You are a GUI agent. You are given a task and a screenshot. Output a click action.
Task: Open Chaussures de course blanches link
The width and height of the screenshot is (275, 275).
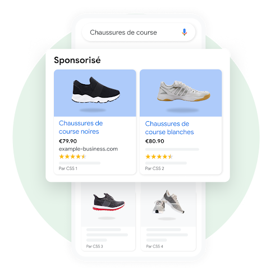tap(169, 128)
